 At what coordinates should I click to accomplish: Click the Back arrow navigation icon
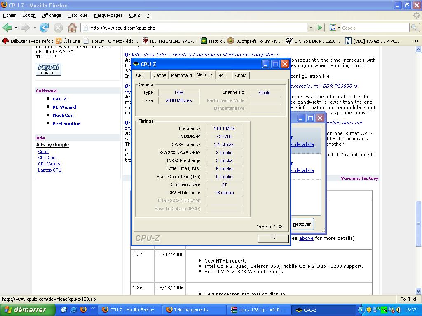[x=7, y=28]
